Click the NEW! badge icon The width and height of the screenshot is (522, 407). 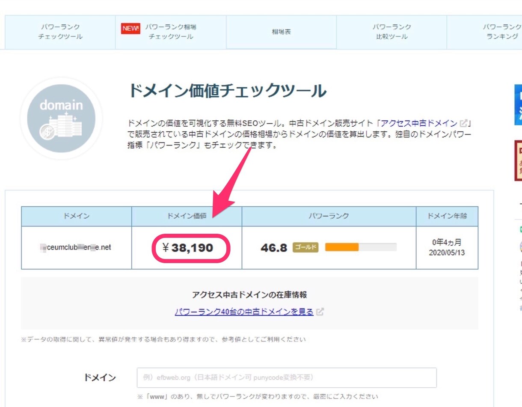pyautogui.click(x=130, y=29)
